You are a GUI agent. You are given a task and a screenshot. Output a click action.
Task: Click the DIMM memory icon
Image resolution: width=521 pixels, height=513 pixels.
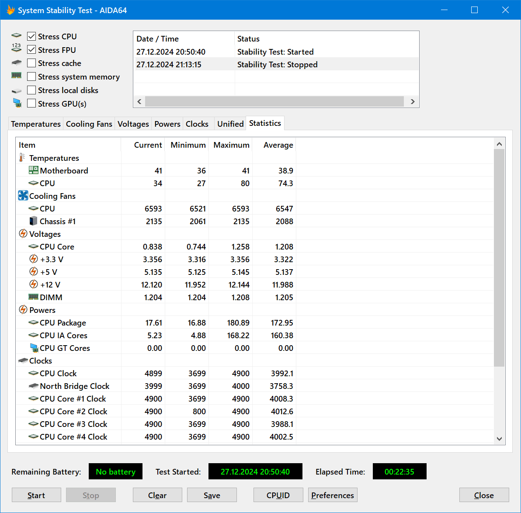click(x=33, y=297)
